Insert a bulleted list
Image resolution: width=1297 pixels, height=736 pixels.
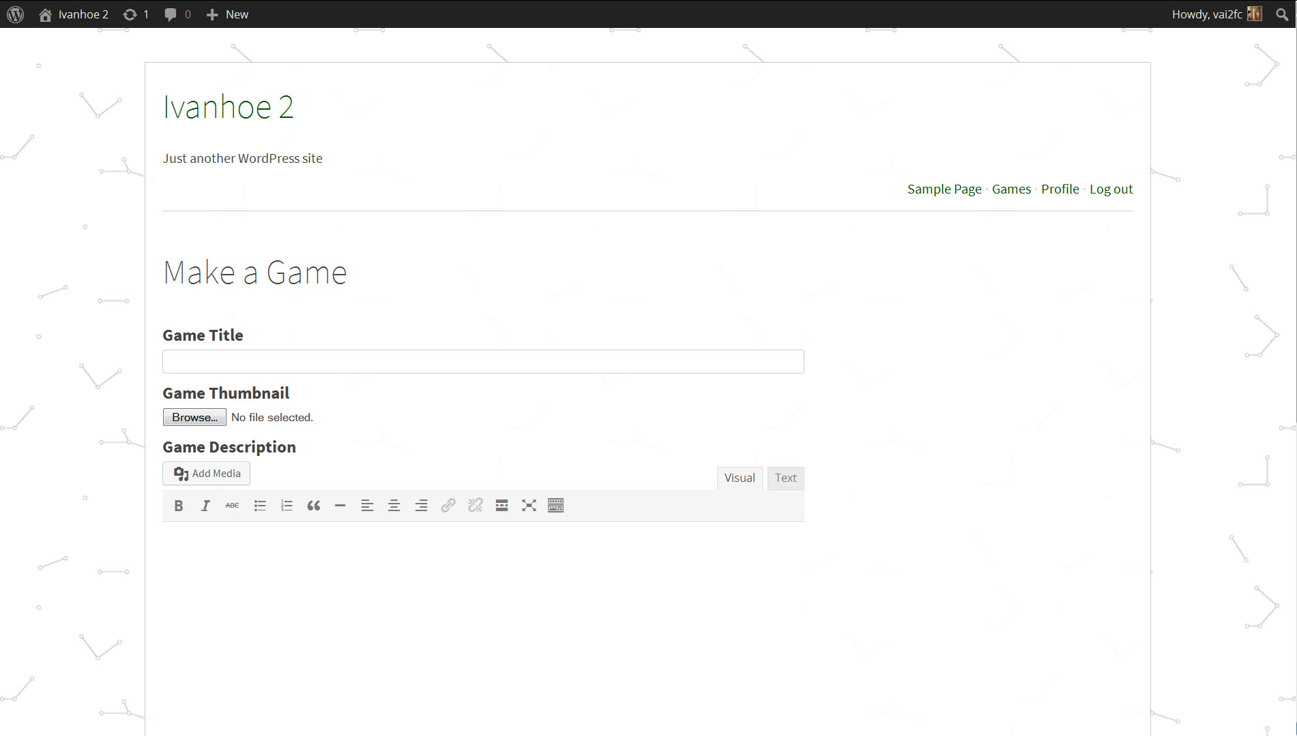pyautogui.click(x=260, y=506)
